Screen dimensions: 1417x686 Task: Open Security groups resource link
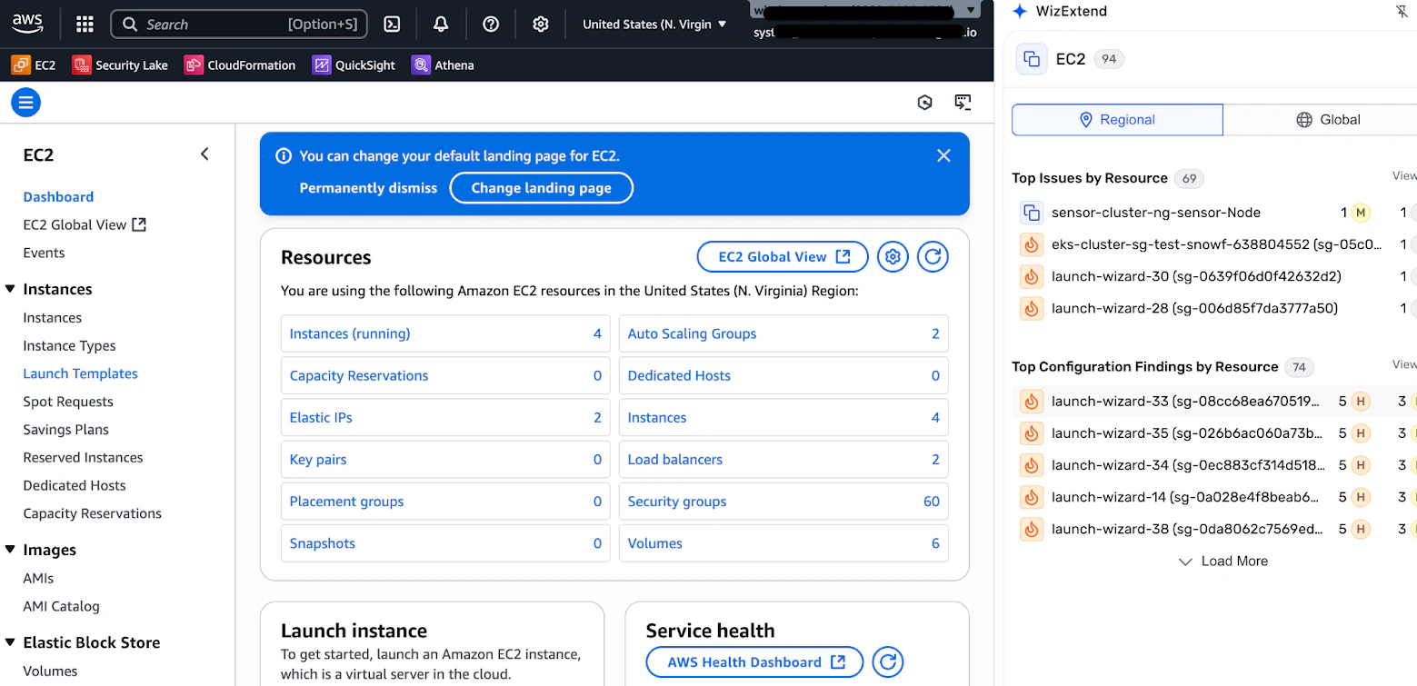(677, 502)
